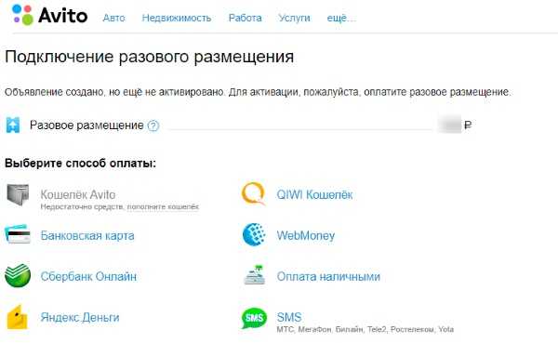Click the cash register icon

pos(255,275)
